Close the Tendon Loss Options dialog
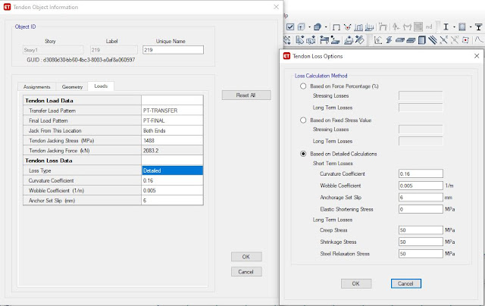This screenshot has width=485, height=306. point(477,56)
